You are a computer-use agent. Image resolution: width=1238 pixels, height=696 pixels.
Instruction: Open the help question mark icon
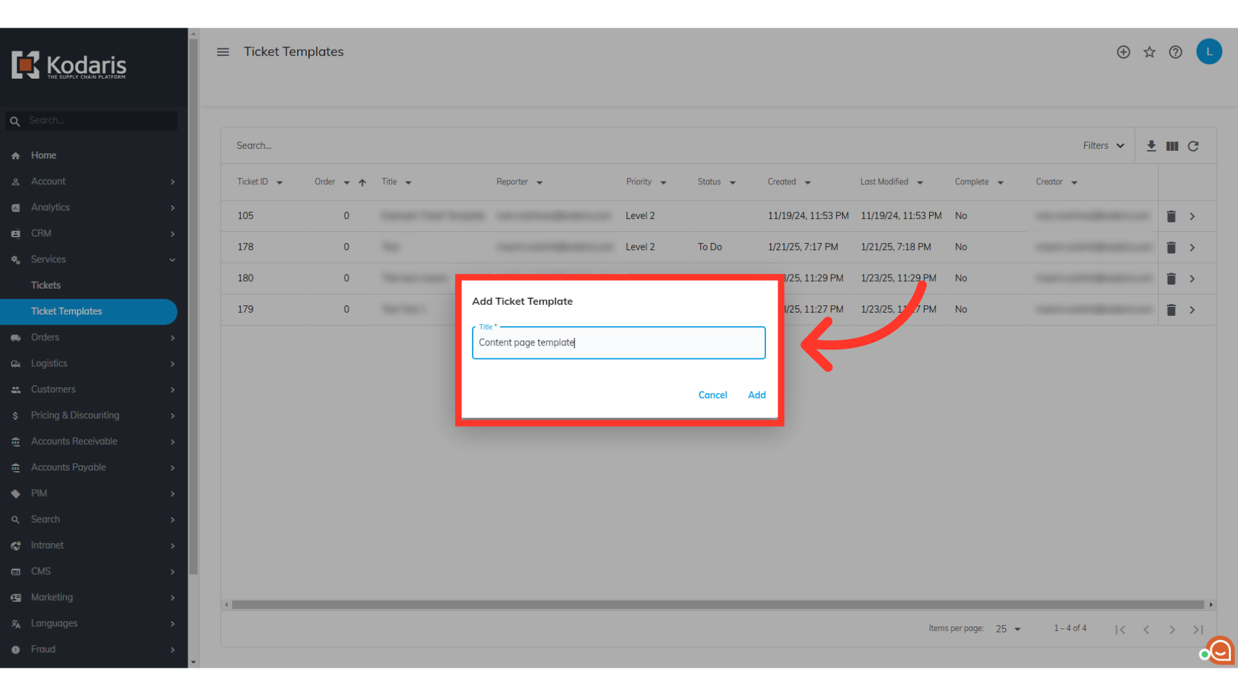(1175, 52)
